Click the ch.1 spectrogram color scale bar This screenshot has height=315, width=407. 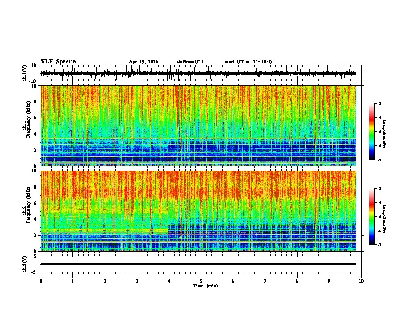click(372, 132)
